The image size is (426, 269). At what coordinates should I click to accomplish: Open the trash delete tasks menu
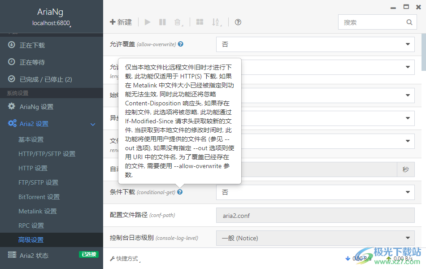click(x=178, y=22)
